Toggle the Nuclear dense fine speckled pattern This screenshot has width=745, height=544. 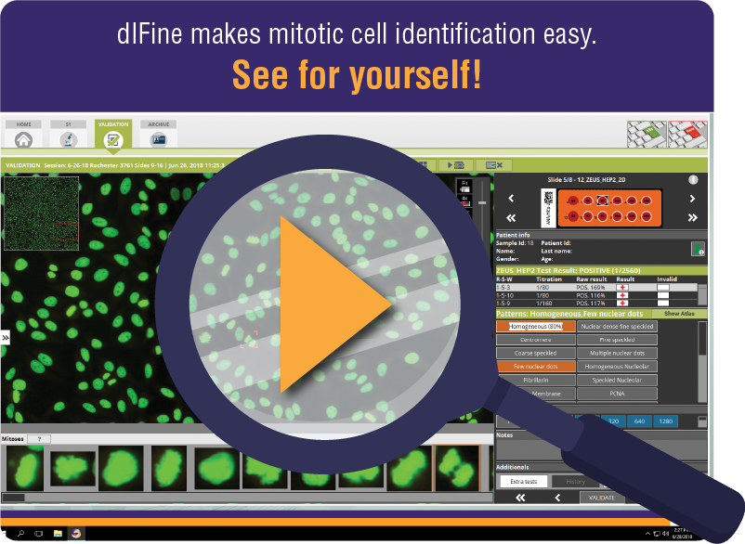[617, 327]
